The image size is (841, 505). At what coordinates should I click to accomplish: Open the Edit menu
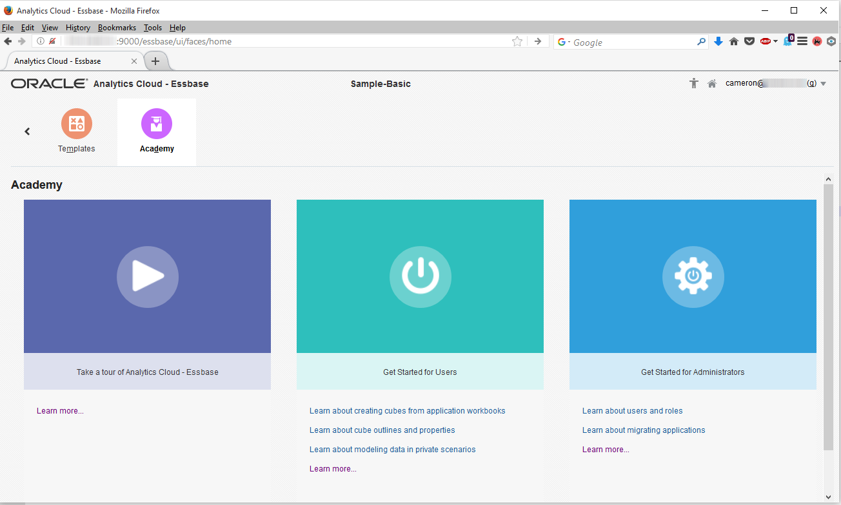coord(28,28)
